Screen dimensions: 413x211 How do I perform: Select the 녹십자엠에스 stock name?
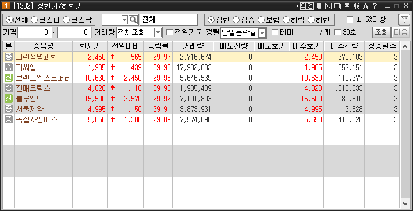(36, 120)
